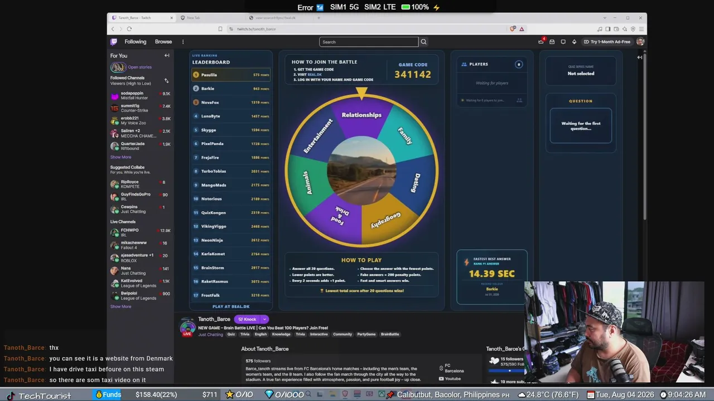Open GuyFindsGoPro channel in sidebar
714x401 pixels.
[x=141, y=197]
